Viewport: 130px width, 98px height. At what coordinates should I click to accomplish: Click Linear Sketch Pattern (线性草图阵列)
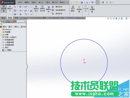coord(59,10)
